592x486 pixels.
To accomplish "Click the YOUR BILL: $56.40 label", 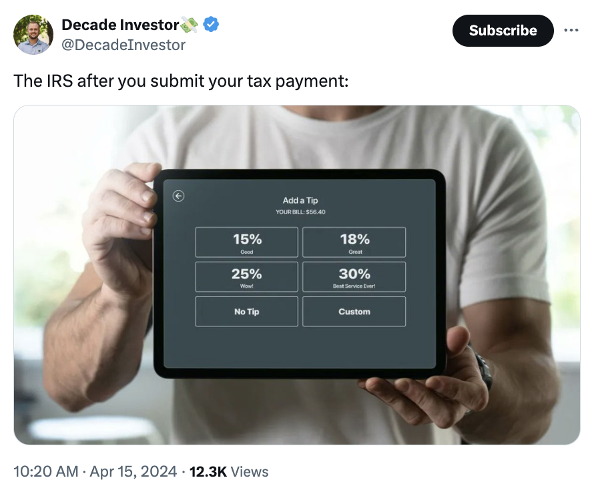I will point(300,211).
